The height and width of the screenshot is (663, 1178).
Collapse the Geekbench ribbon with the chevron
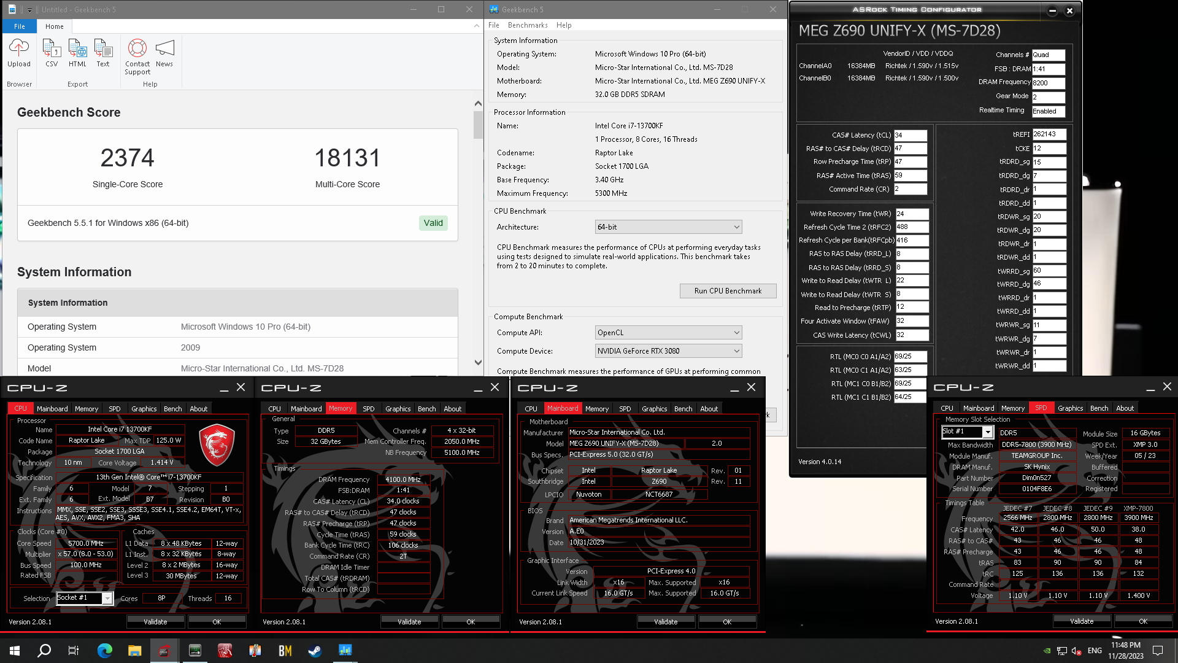[x=477, y=26]
